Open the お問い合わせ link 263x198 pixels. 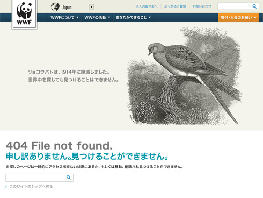(202, 6)
